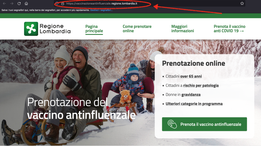261x146 pixels.
Task: Open the gravidanza link
Action: [x=191, y=95]
